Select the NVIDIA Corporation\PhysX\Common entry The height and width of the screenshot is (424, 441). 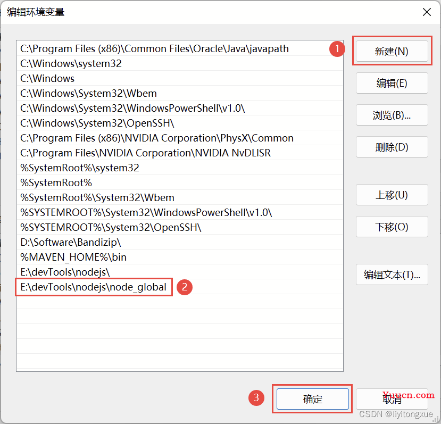180,138
